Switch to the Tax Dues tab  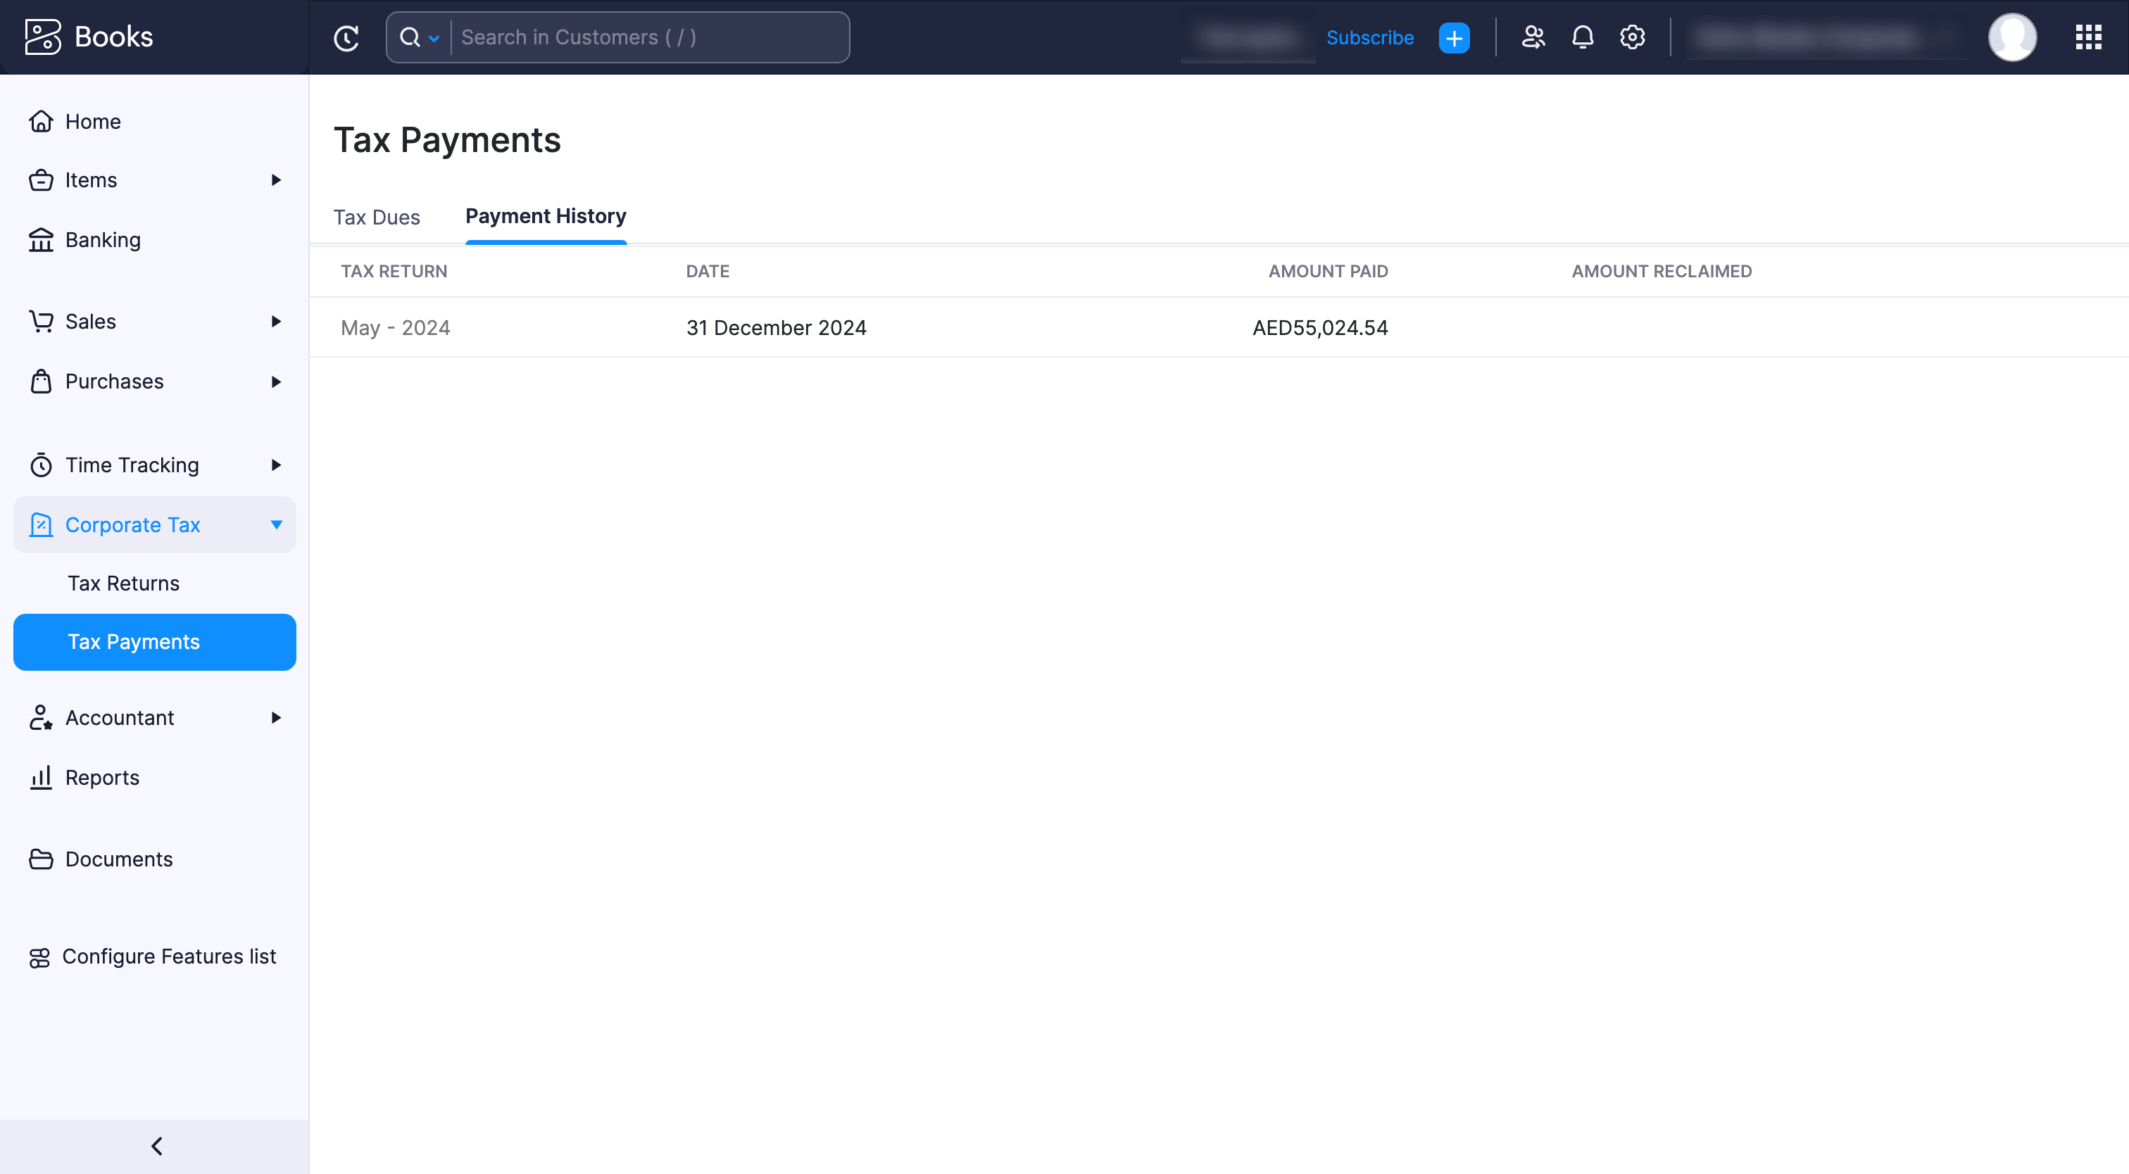376,215
